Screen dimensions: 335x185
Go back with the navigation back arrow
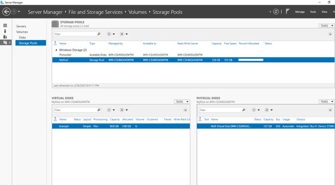tap(6, 11)
